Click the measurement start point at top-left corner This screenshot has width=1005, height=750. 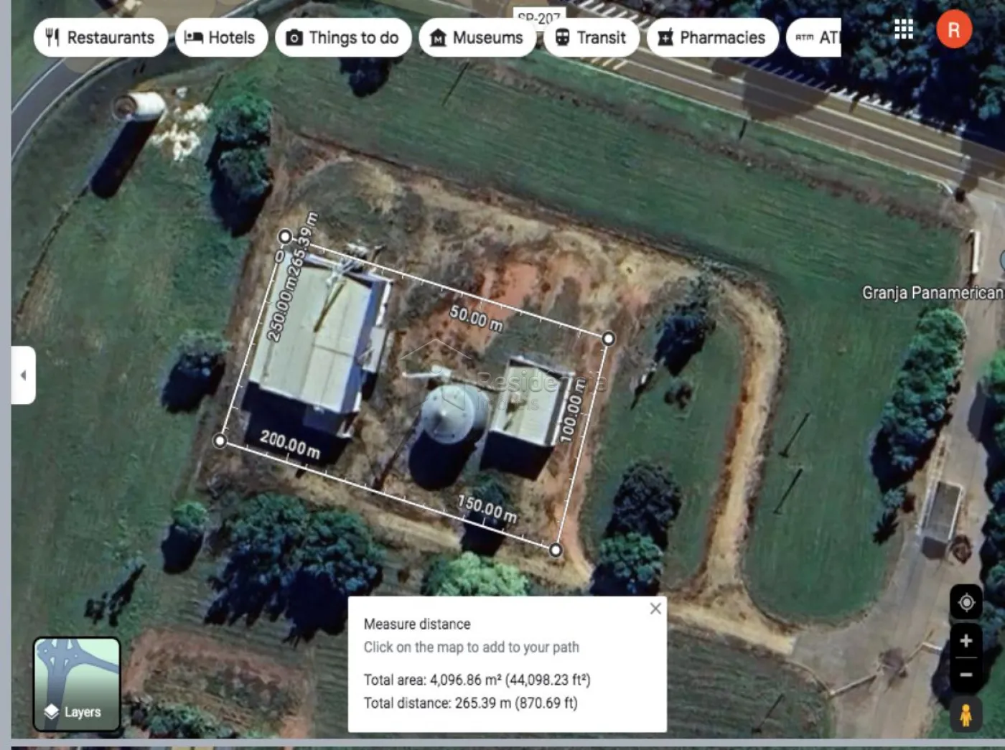(x=285, y=236)
